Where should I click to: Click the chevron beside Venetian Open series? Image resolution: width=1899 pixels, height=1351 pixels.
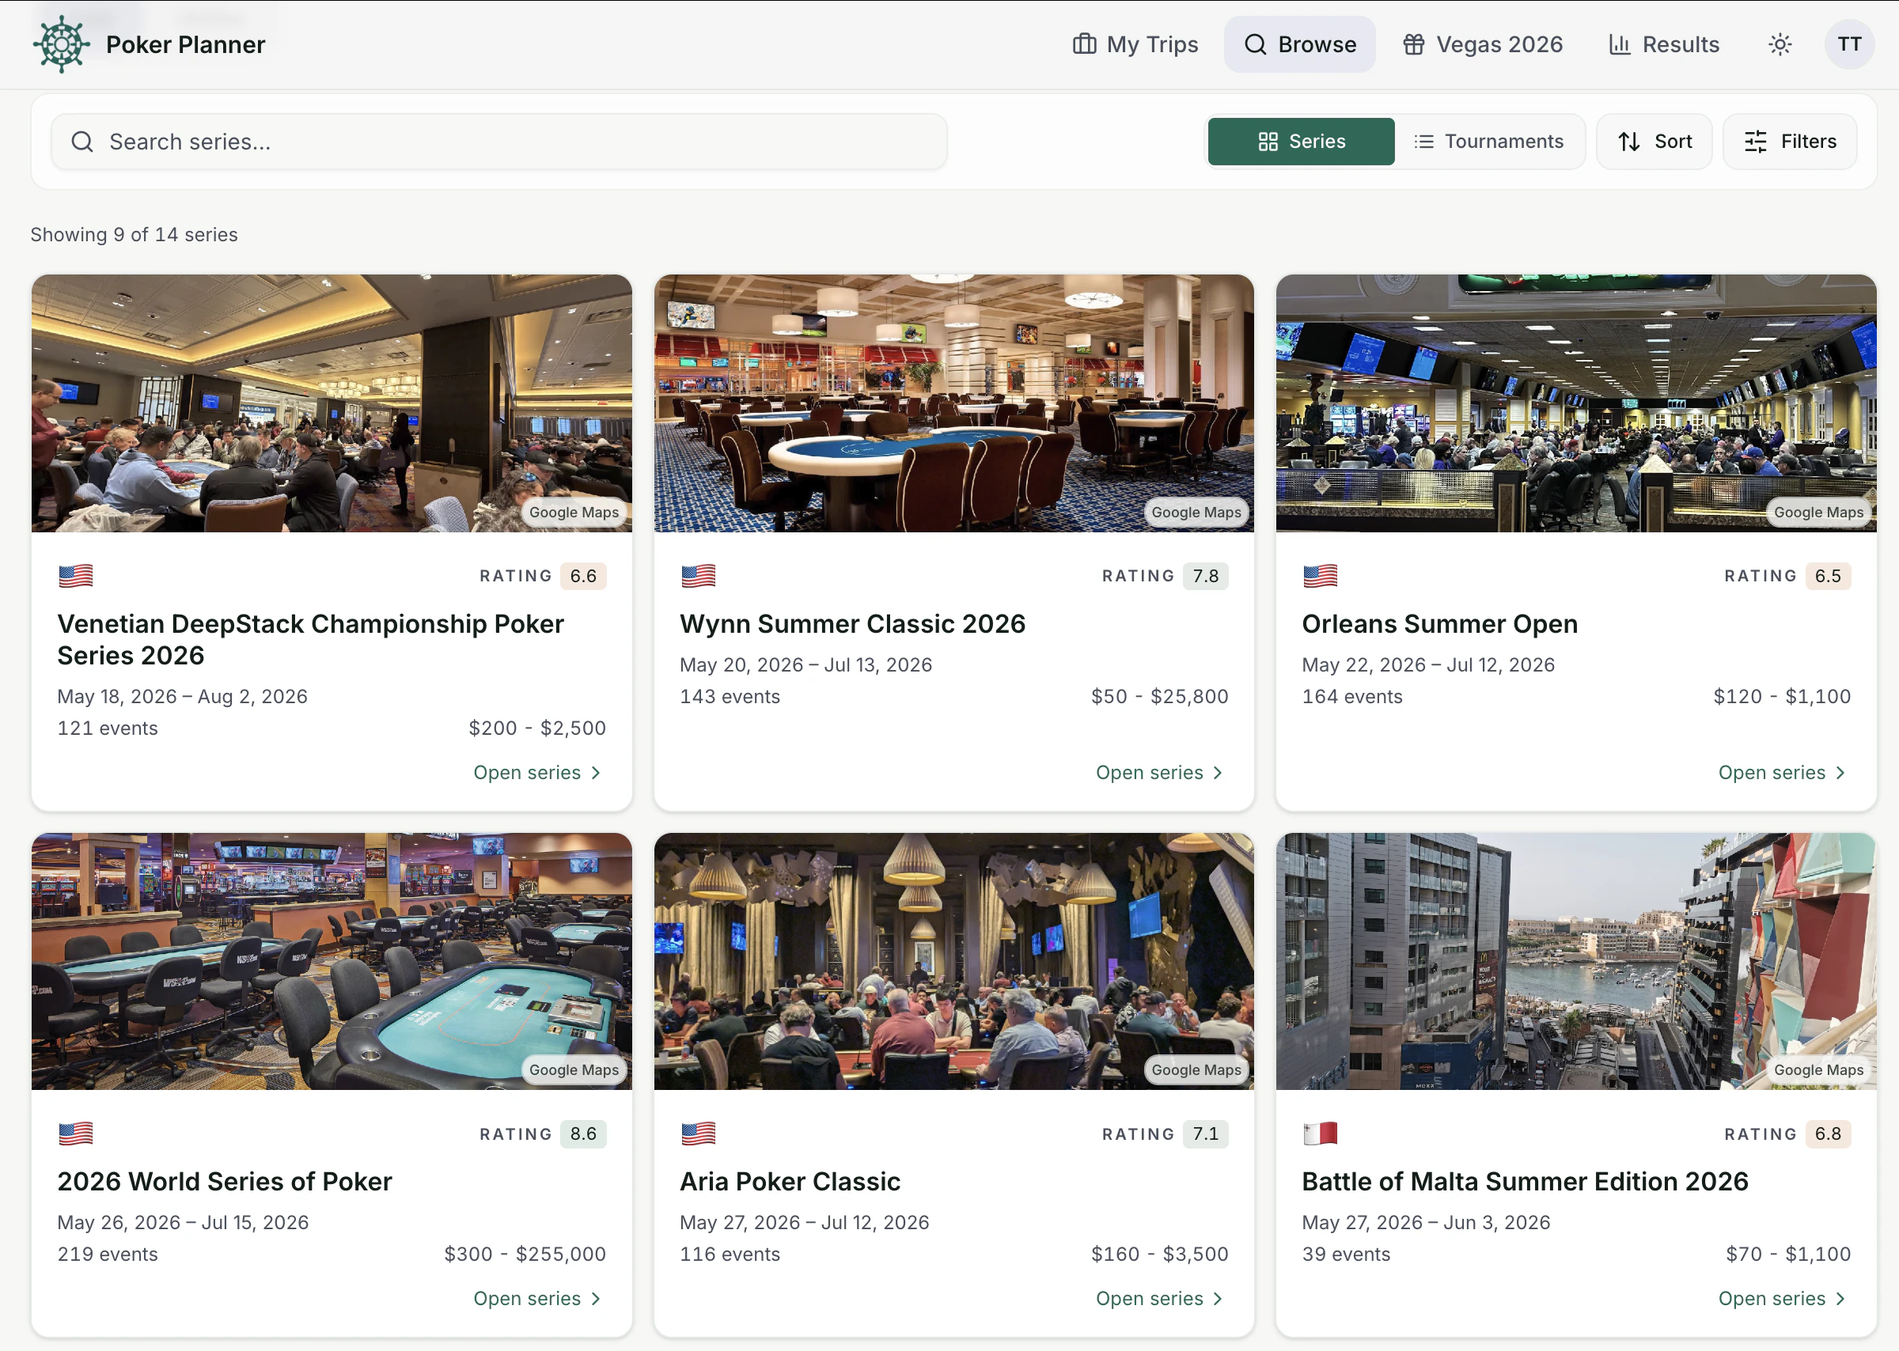click(596, 773)
